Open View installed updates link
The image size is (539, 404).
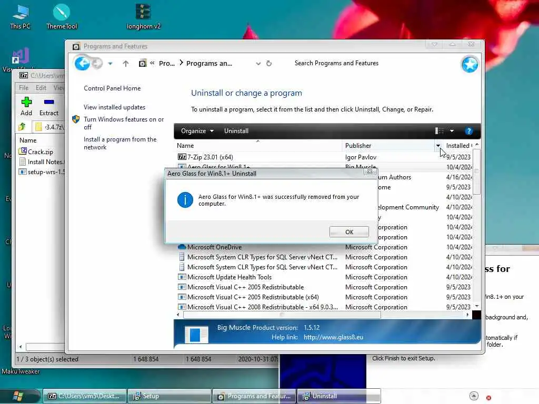click(114, 107)
